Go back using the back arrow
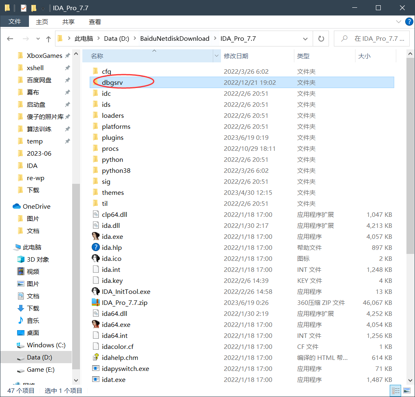The image size is (415, 397). point(10,39)
